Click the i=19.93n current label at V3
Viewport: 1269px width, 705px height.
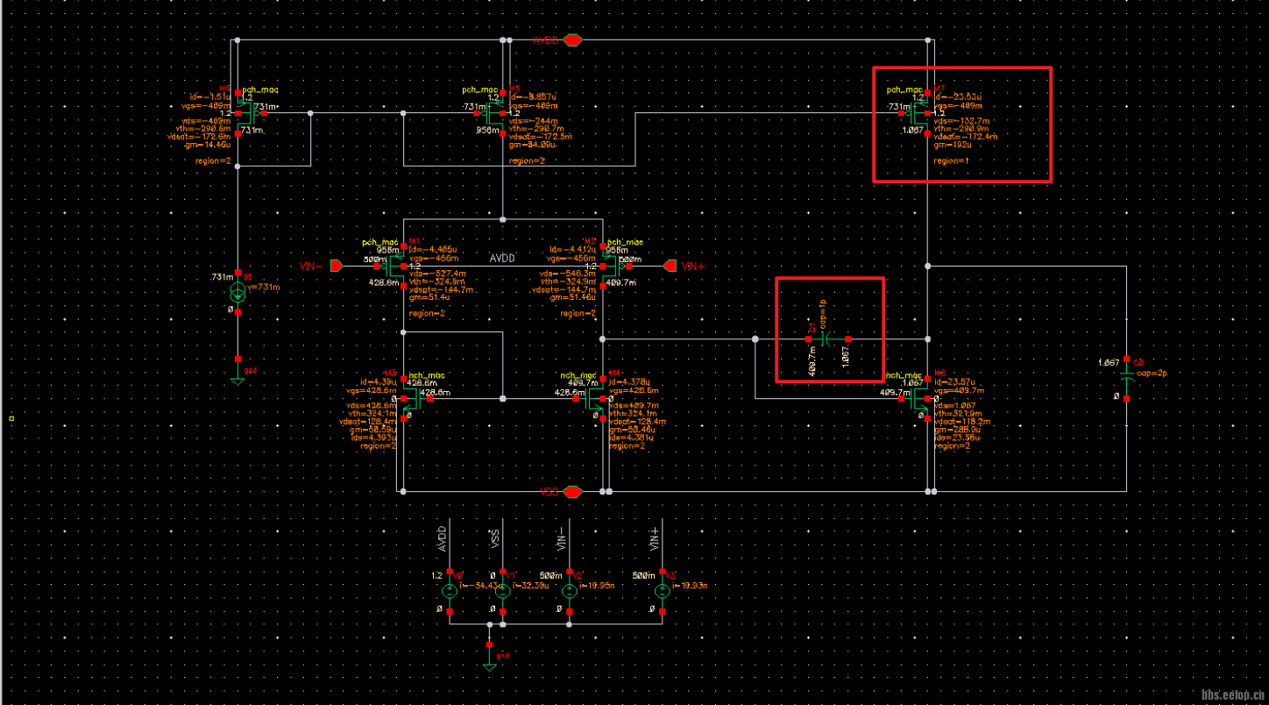tap(691, 585)
